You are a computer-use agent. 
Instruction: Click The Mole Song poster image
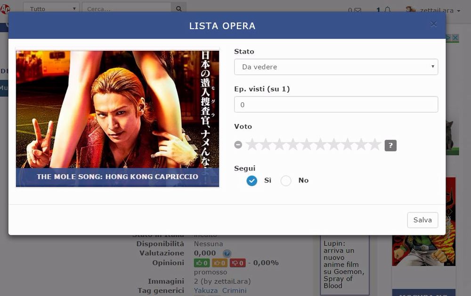tap(117, 118)
